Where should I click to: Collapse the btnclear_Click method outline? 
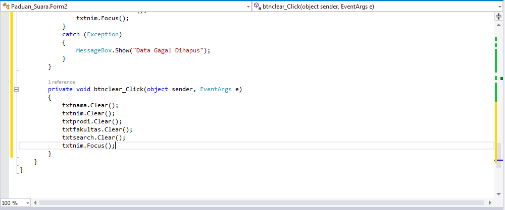17,90
